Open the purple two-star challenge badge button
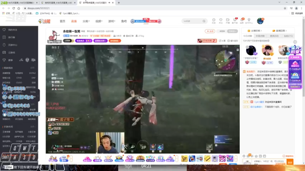This screenshot has width=305, height=171. coord(83,41)
